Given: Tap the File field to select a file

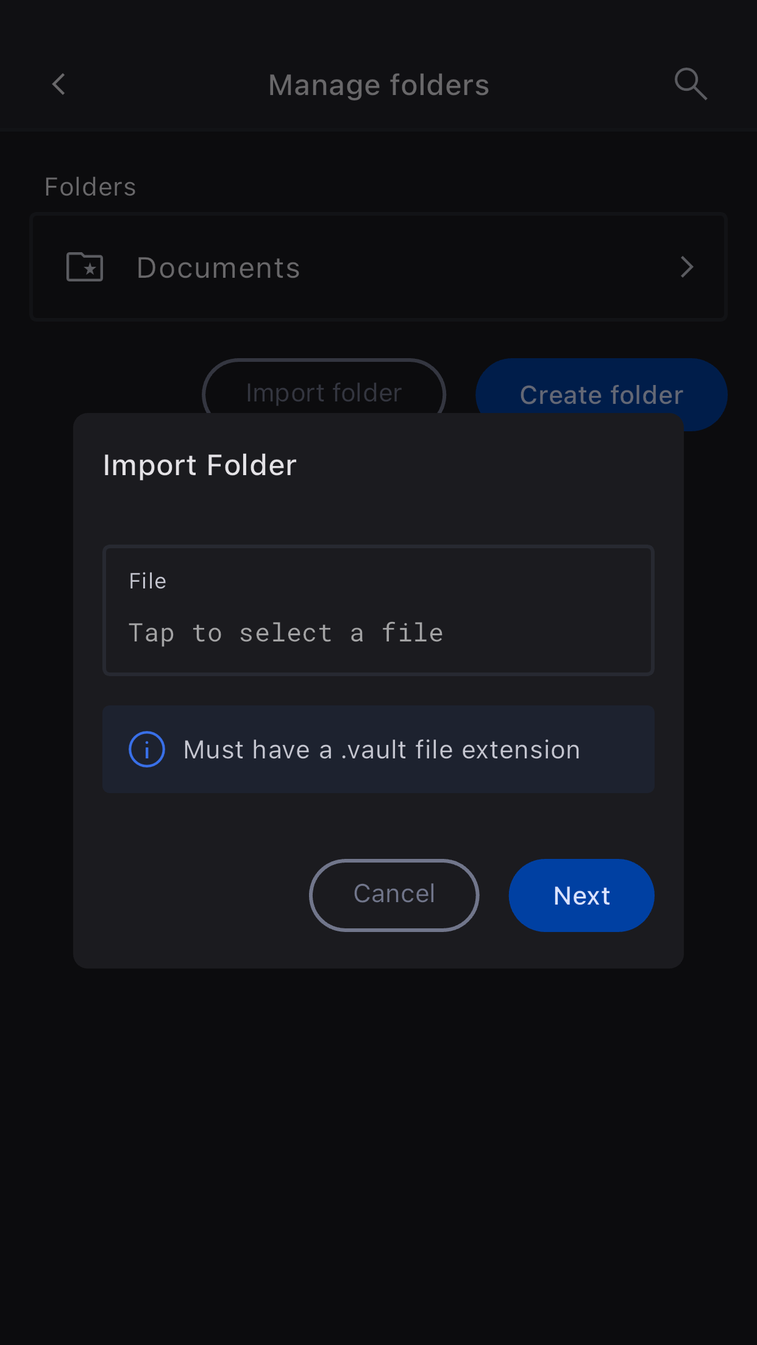Looking at the screenshot, I should coord(378,610).
